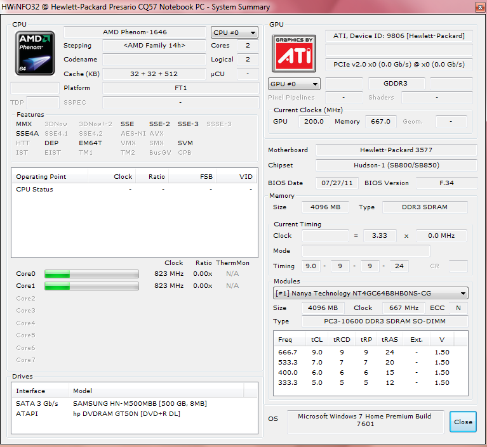Click the Model column header in Drives
The width and height of the screenshot is (487, 447).
click(x=156, y=391)
